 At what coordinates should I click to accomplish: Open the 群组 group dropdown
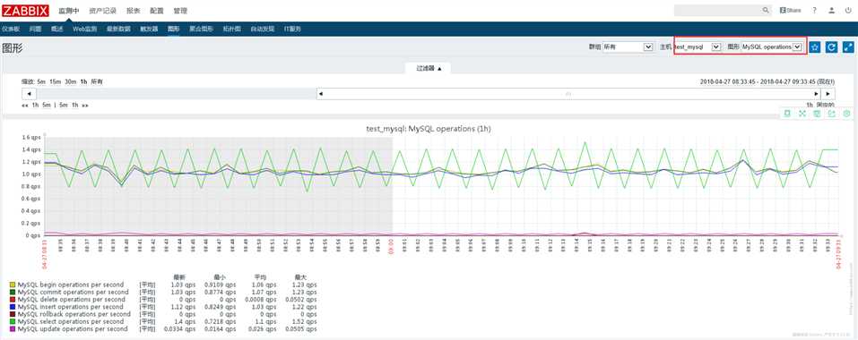coord(628,47)
